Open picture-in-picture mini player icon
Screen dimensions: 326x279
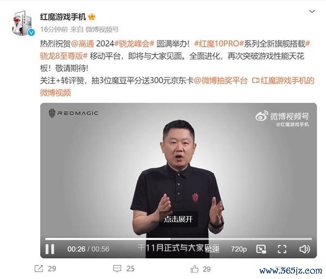coord(261,249)
